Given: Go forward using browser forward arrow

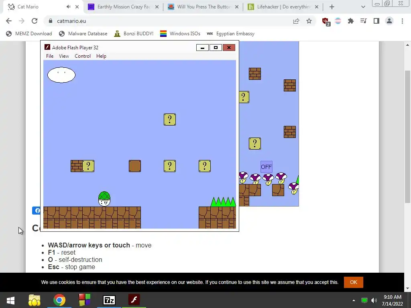Looking at the screenshot, I should coord(22,21).
